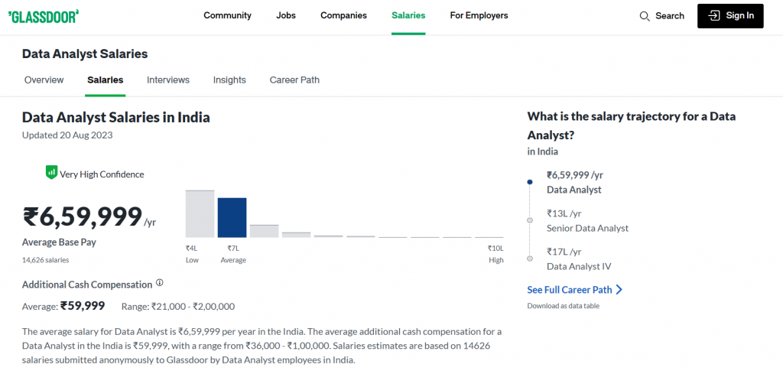Select the Senior Data Analyst trajectory dot
Viewport: 783px width, 374px height.
click(530, 220)
